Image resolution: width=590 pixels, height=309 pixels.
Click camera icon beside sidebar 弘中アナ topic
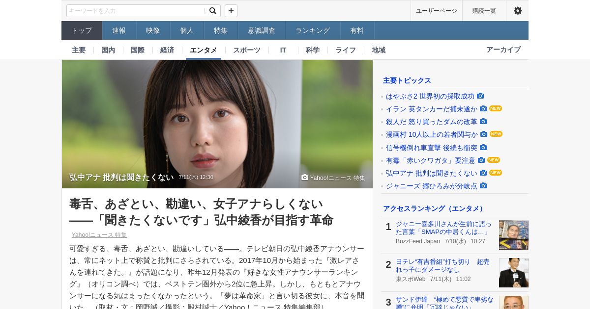pyautogui.click(x=483, y=173)
